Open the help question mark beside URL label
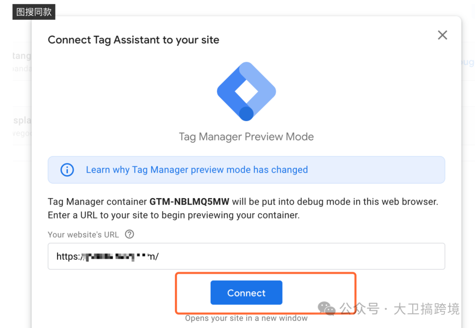The height and width of the screenshot is (328, 475). point(129,234)
